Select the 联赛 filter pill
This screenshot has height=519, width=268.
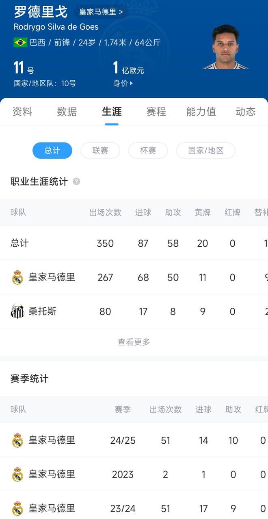click(100, 151)
